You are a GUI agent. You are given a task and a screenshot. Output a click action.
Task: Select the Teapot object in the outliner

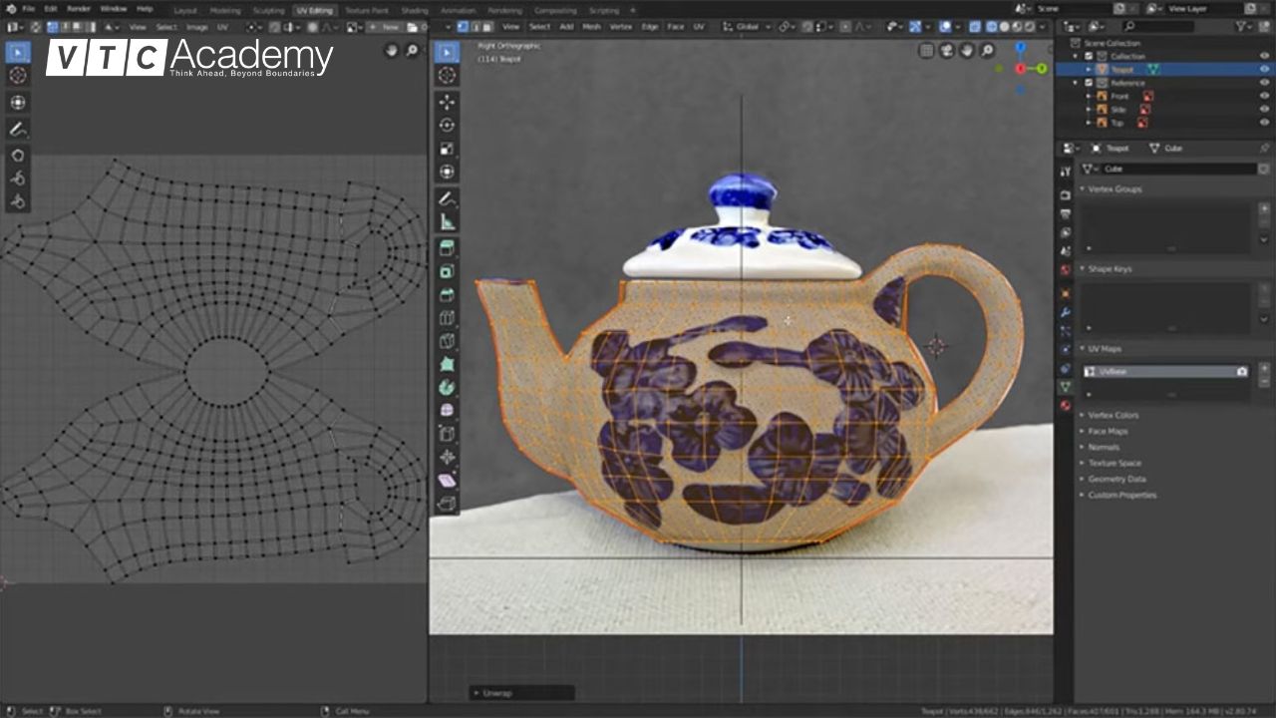[x=1123, y=70]
